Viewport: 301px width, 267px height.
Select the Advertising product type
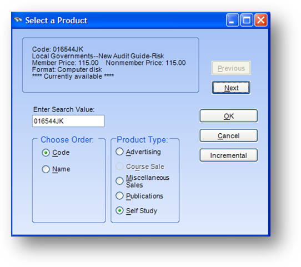[138, 152]
